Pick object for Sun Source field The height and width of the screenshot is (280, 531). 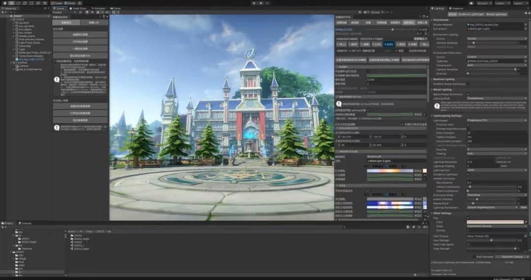tap(526, 29)
